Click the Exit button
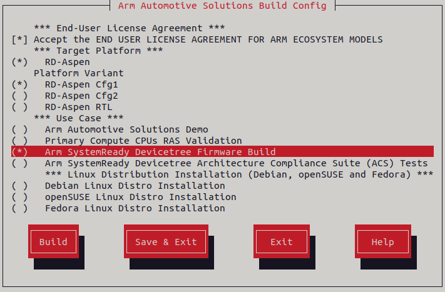Image resolution: width=445 pixels, height=292 pixels. coord(282,241)
